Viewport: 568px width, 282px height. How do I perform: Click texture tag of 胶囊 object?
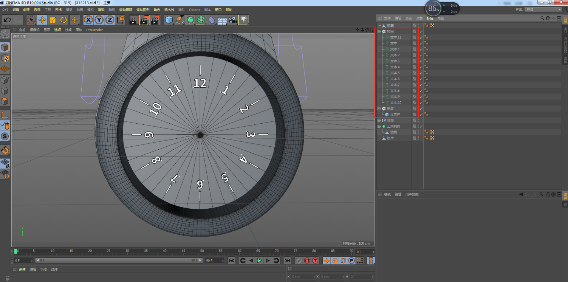(432, 25)
